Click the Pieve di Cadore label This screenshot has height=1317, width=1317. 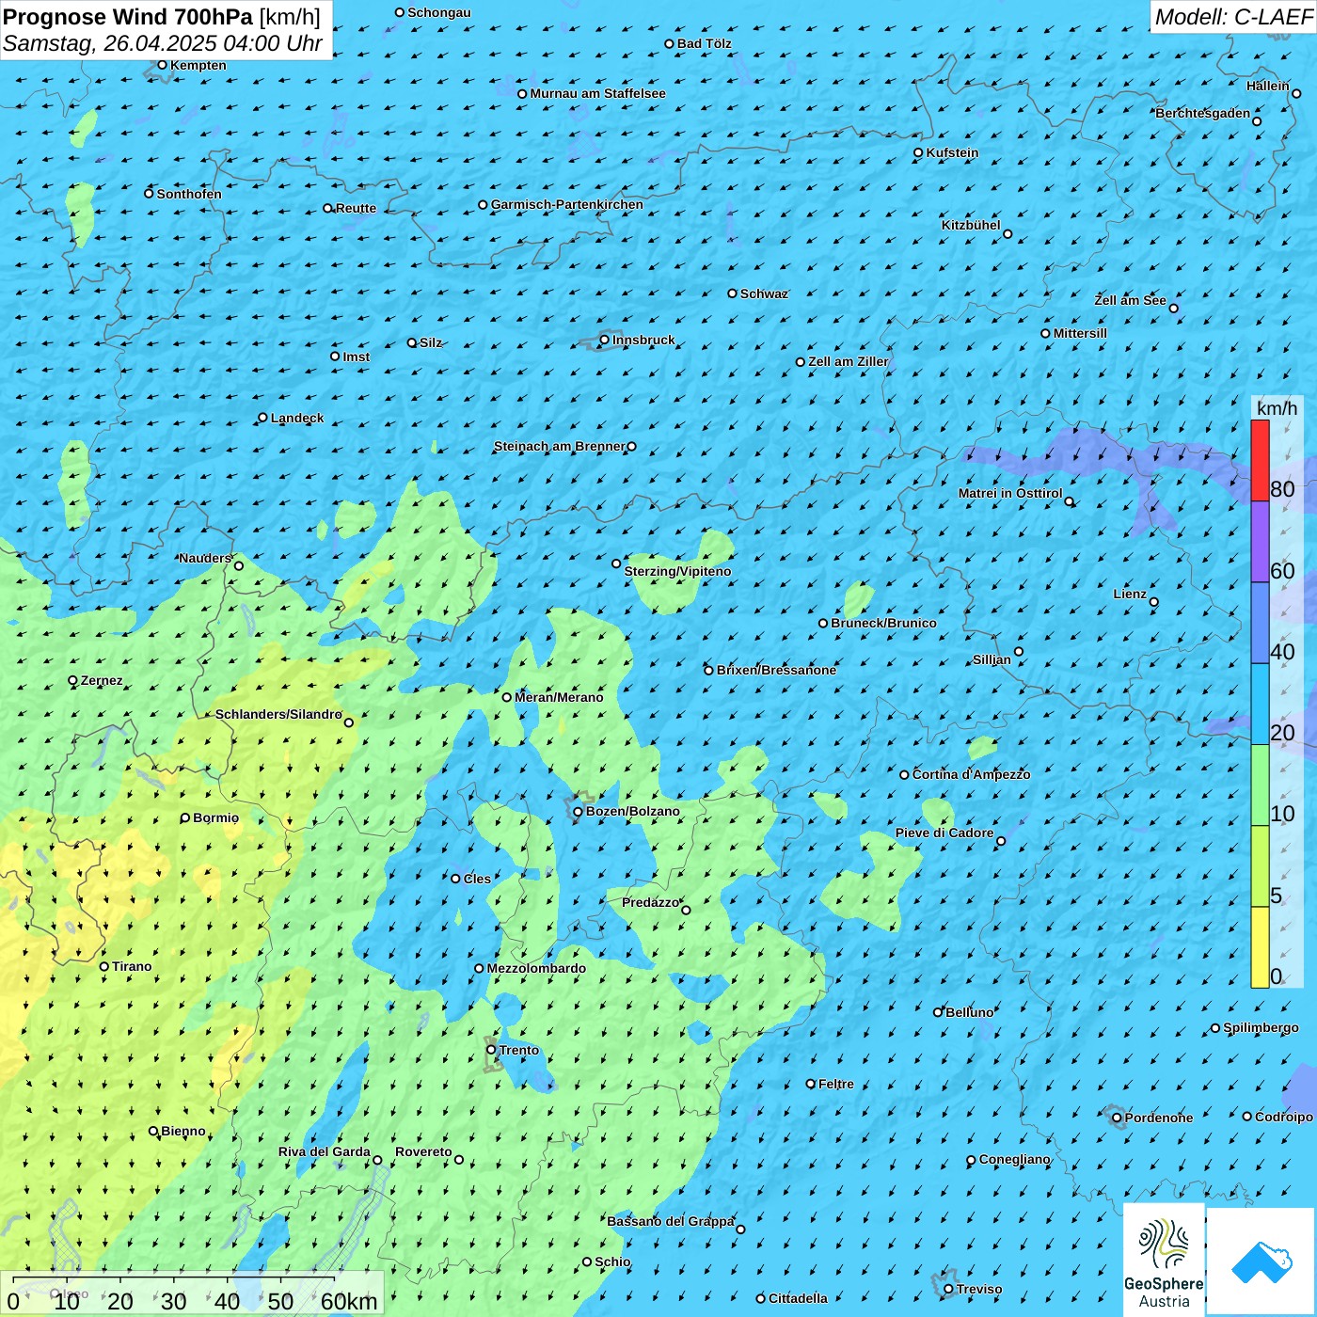coord(944,833)
